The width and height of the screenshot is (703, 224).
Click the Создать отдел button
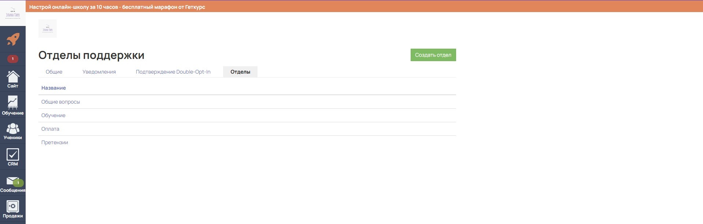tap(433, 55)
